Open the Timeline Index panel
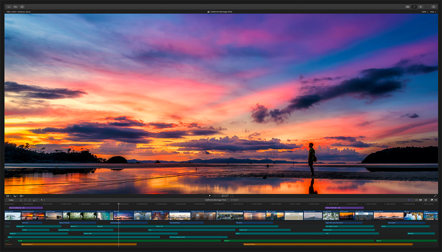The image size is (442, 252). [10, 200]
